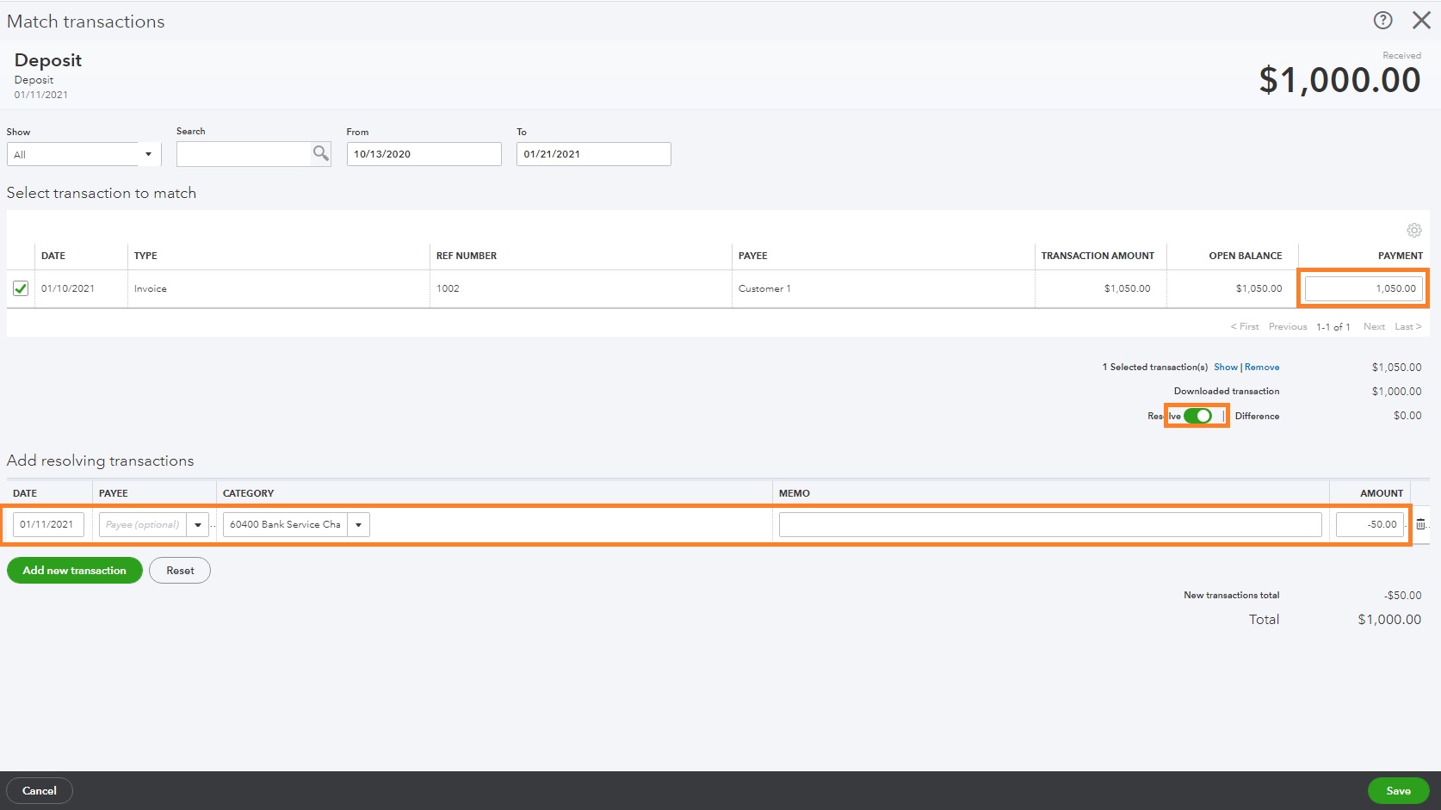Expand the Payee dropdown
Viewport: 1441px width, 810px height.
pyautogui.click(x=198, y=524)
